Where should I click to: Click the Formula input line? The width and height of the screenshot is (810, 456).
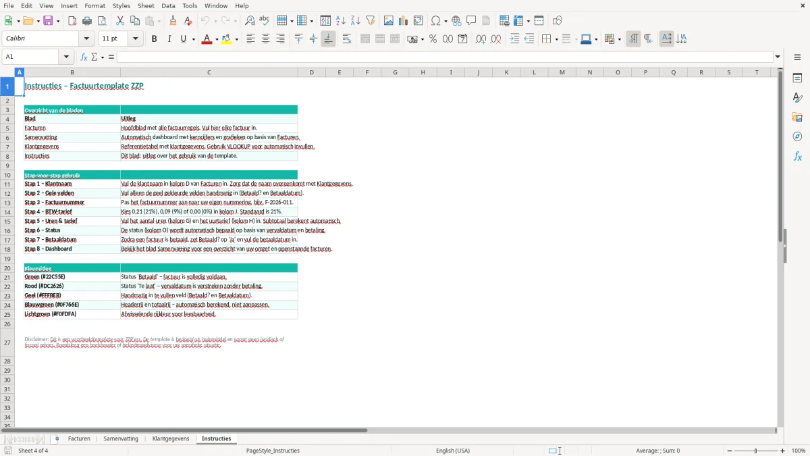445,57
